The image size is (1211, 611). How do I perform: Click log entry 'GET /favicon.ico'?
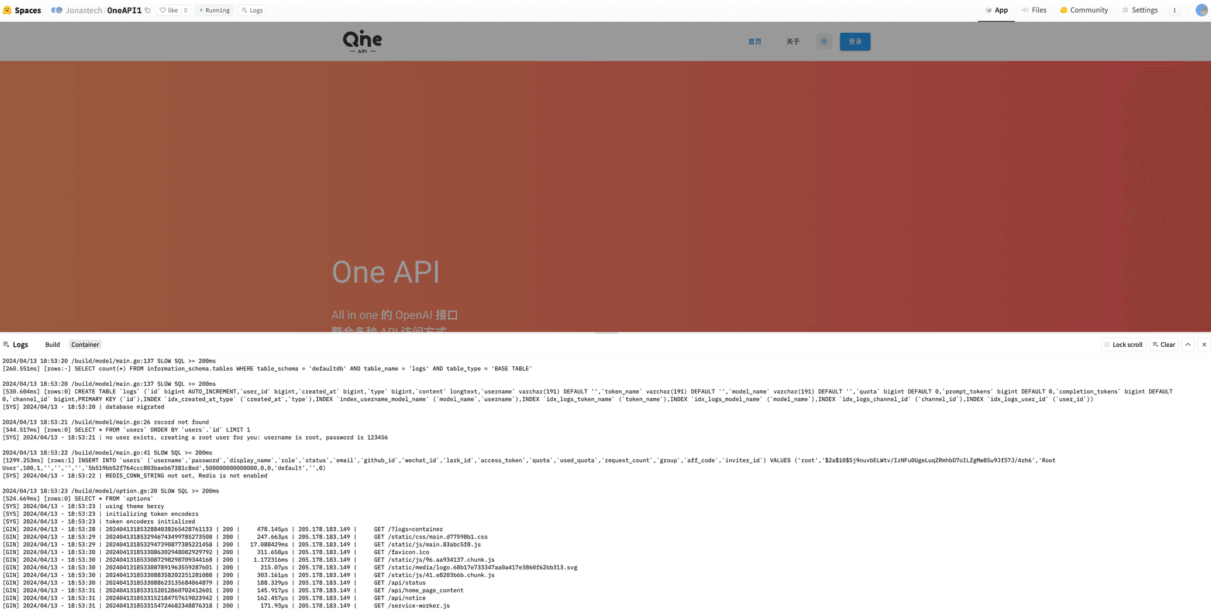click(x=216, y=552)
